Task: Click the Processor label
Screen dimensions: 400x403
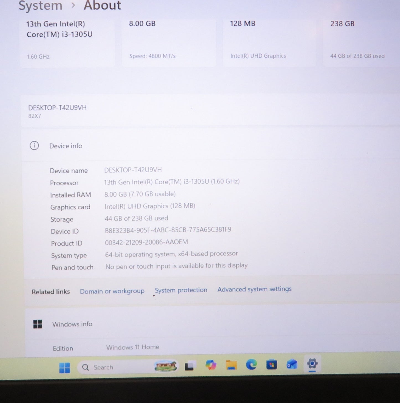Action: click(x=64, y=183)
